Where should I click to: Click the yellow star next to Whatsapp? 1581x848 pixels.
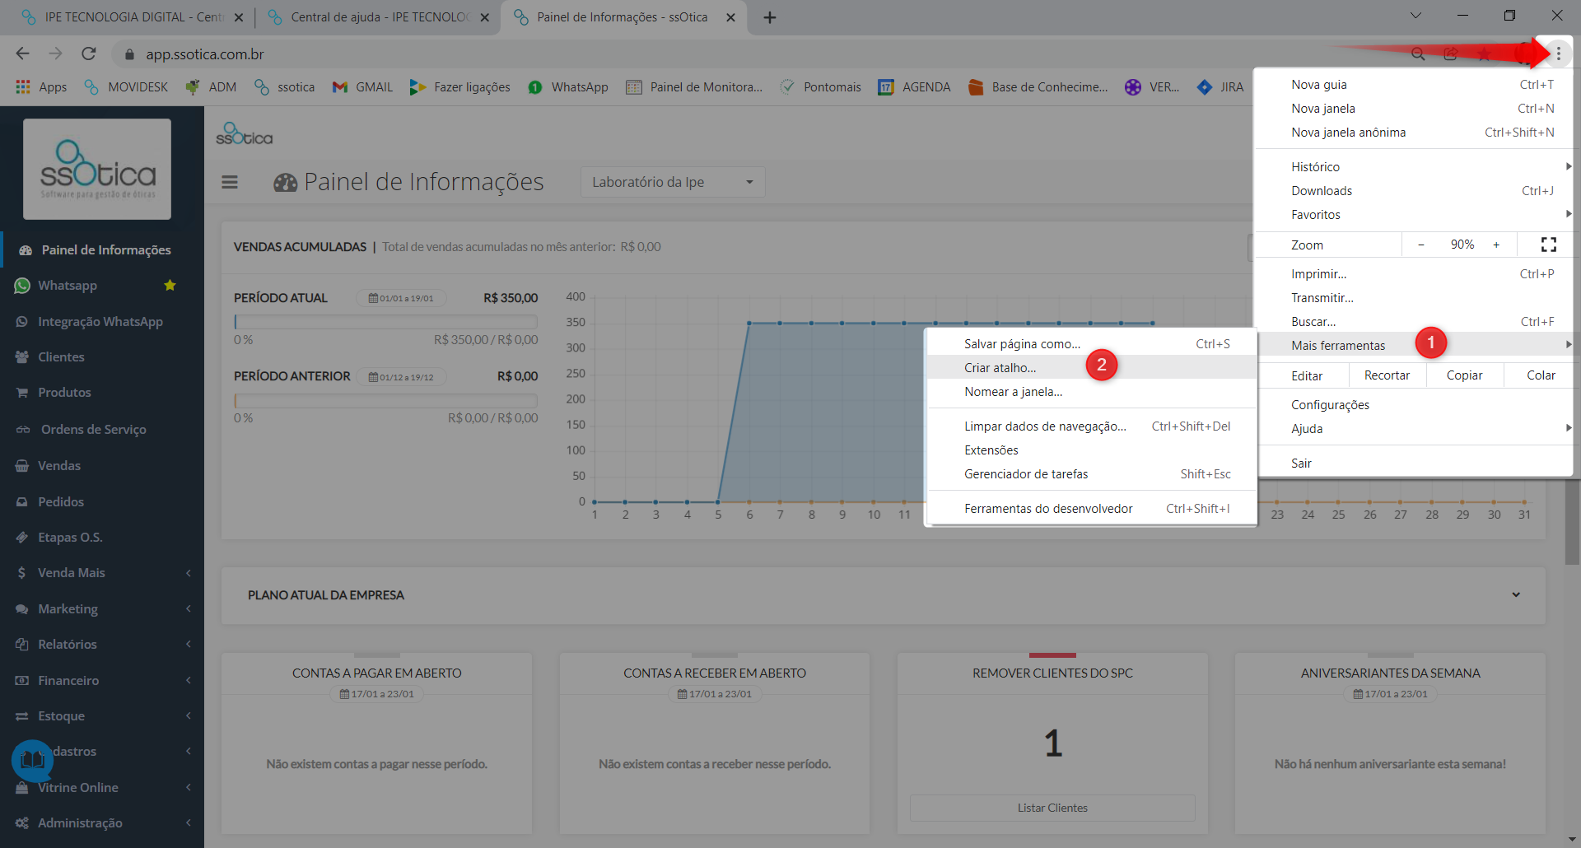coord(170,285)
